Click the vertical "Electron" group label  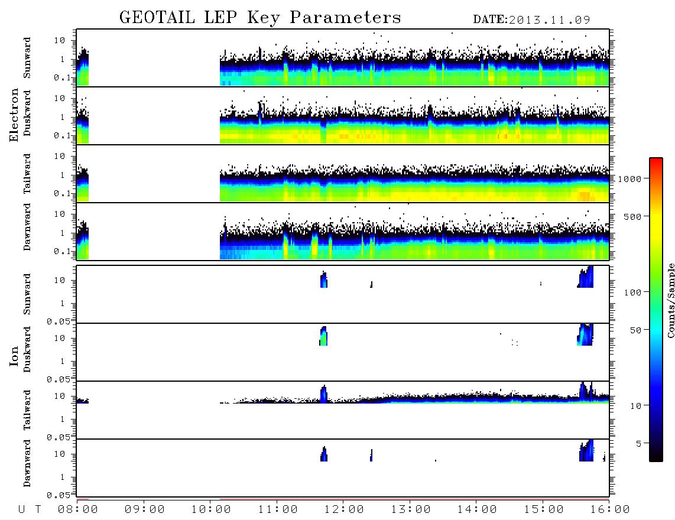pos(14,115)
